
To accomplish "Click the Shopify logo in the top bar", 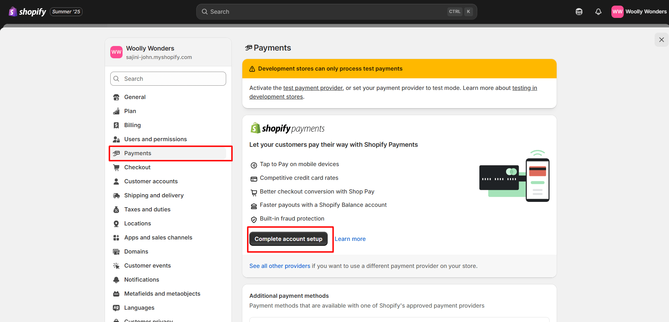I will pyautogui.click(x=27, y=12).
